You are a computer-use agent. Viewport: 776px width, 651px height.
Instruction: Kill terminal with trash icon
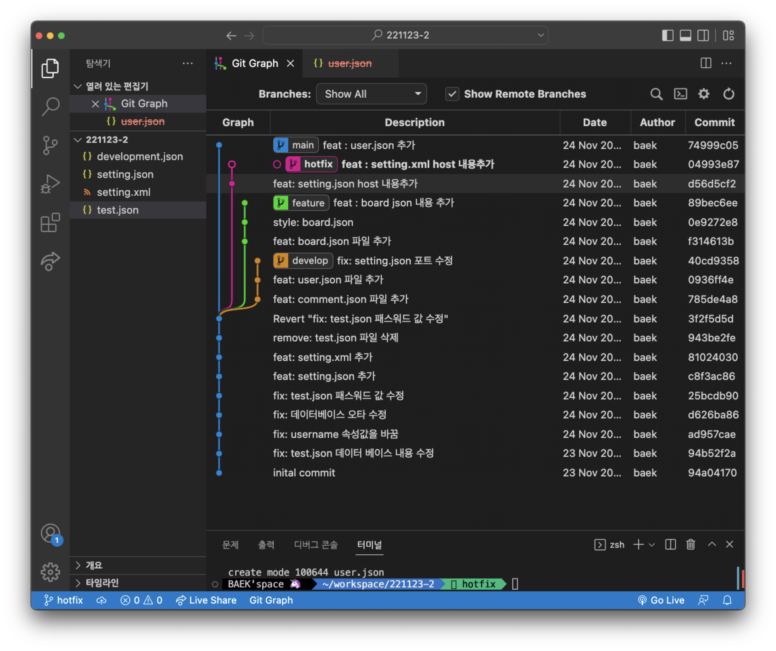click(x=690, y=544)
